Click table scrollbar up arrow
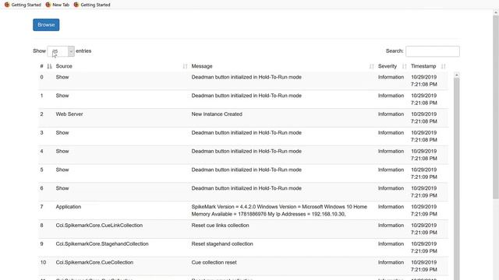 (x=457, y=75)
